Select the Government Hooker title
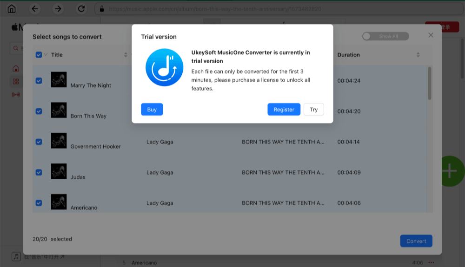This screenshot has height=267, width=465. [95, 147]
